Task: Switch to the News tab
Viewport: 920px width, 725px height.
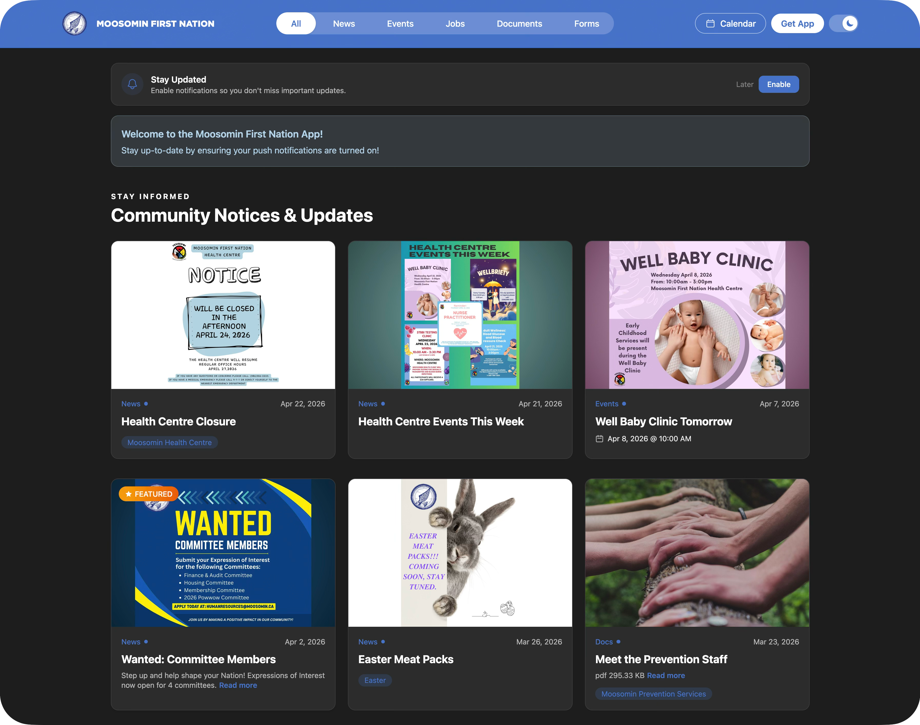Action: click(x=344, y=23)
